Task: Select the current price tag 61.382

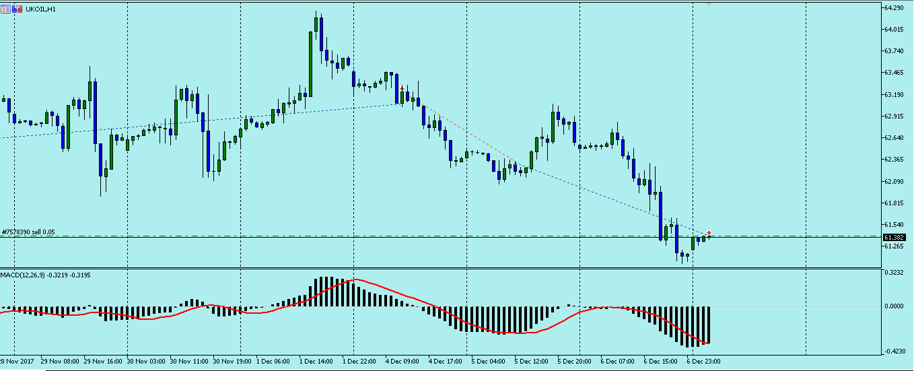Action: coord(894,237)
